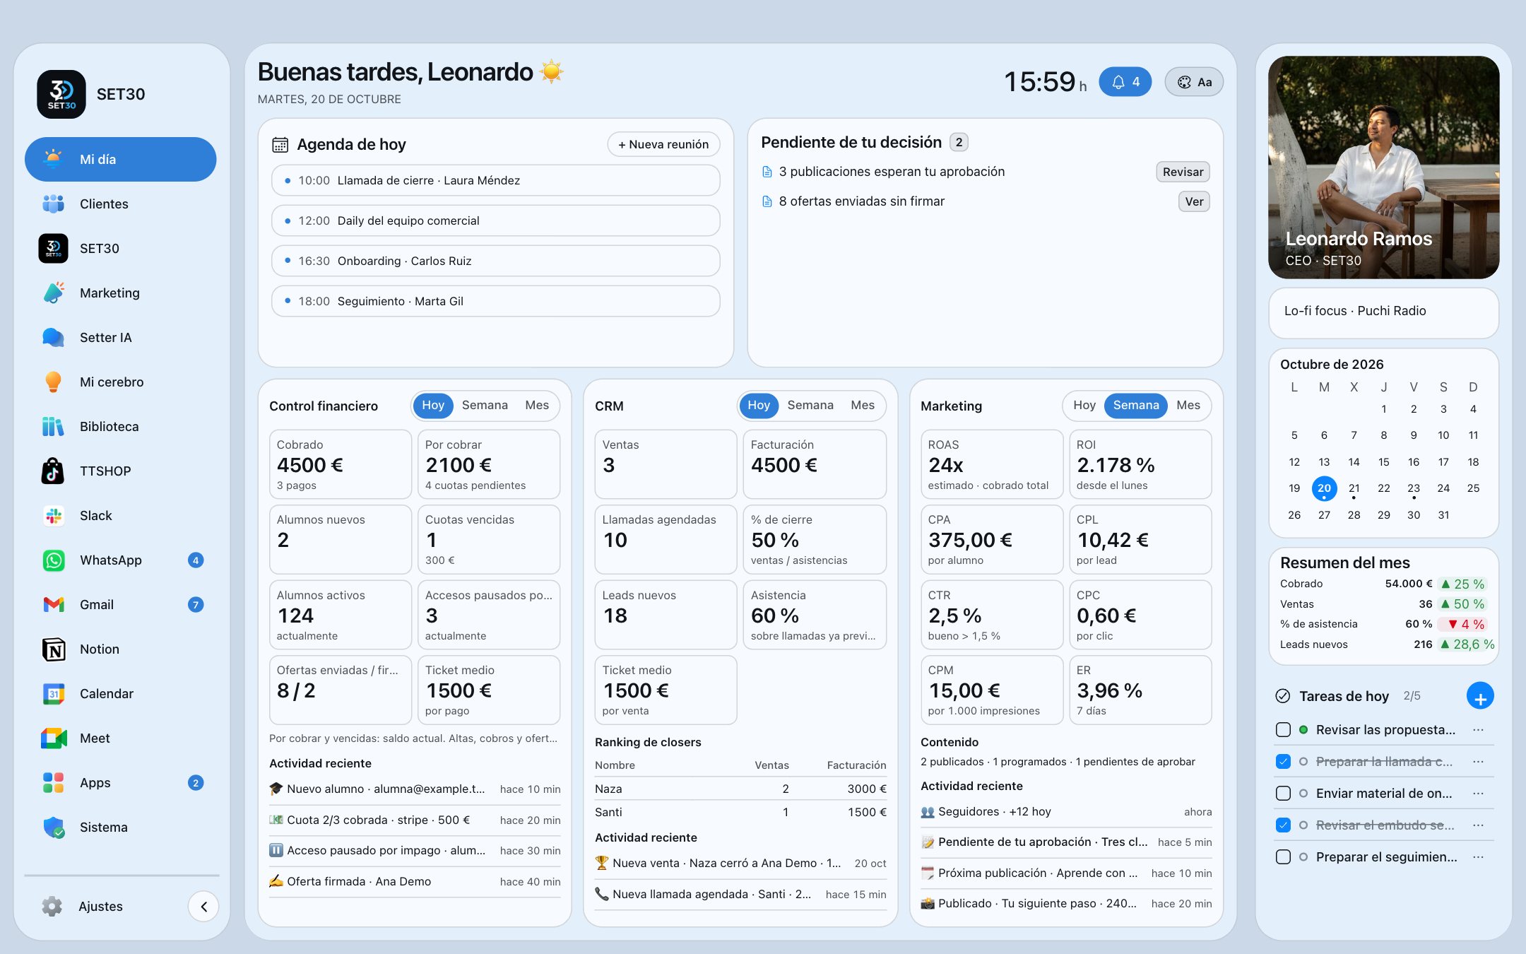This screenshot has height=954, width=1526.
Task: Open the theme and font 'Aa' control
Action: [x=1194, y=82]
